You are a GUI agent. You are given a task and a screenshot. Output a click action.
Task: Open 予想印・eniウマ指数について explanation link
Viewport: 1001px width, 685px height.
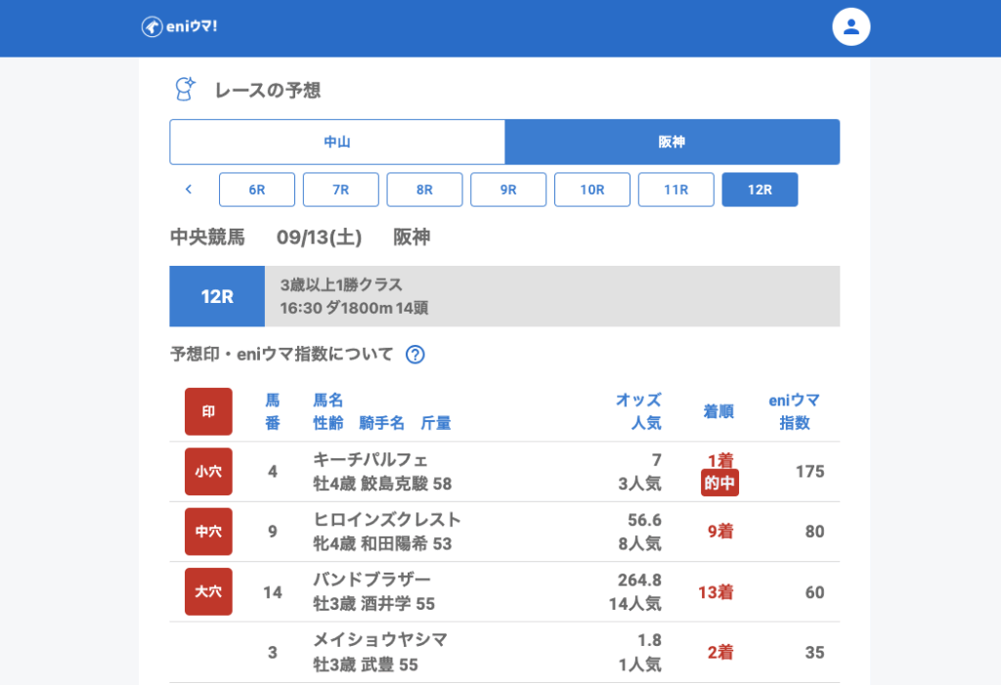[x=282, y=354]
